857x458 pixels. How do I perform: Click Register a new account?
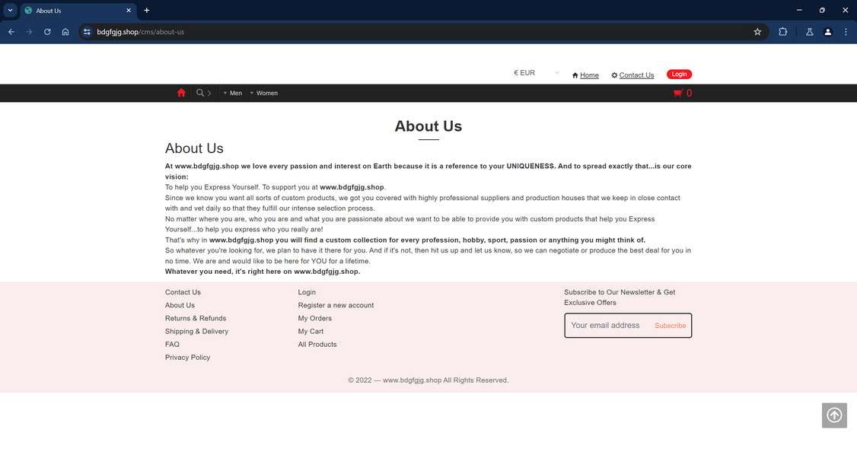[336, 306]
